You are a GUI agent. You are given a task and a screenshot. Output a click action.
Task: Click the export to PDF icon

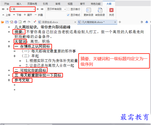(12, 22)
